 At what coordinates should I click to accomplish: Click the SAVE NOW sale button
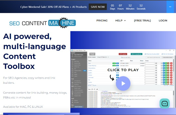click(x=98, y=7)
